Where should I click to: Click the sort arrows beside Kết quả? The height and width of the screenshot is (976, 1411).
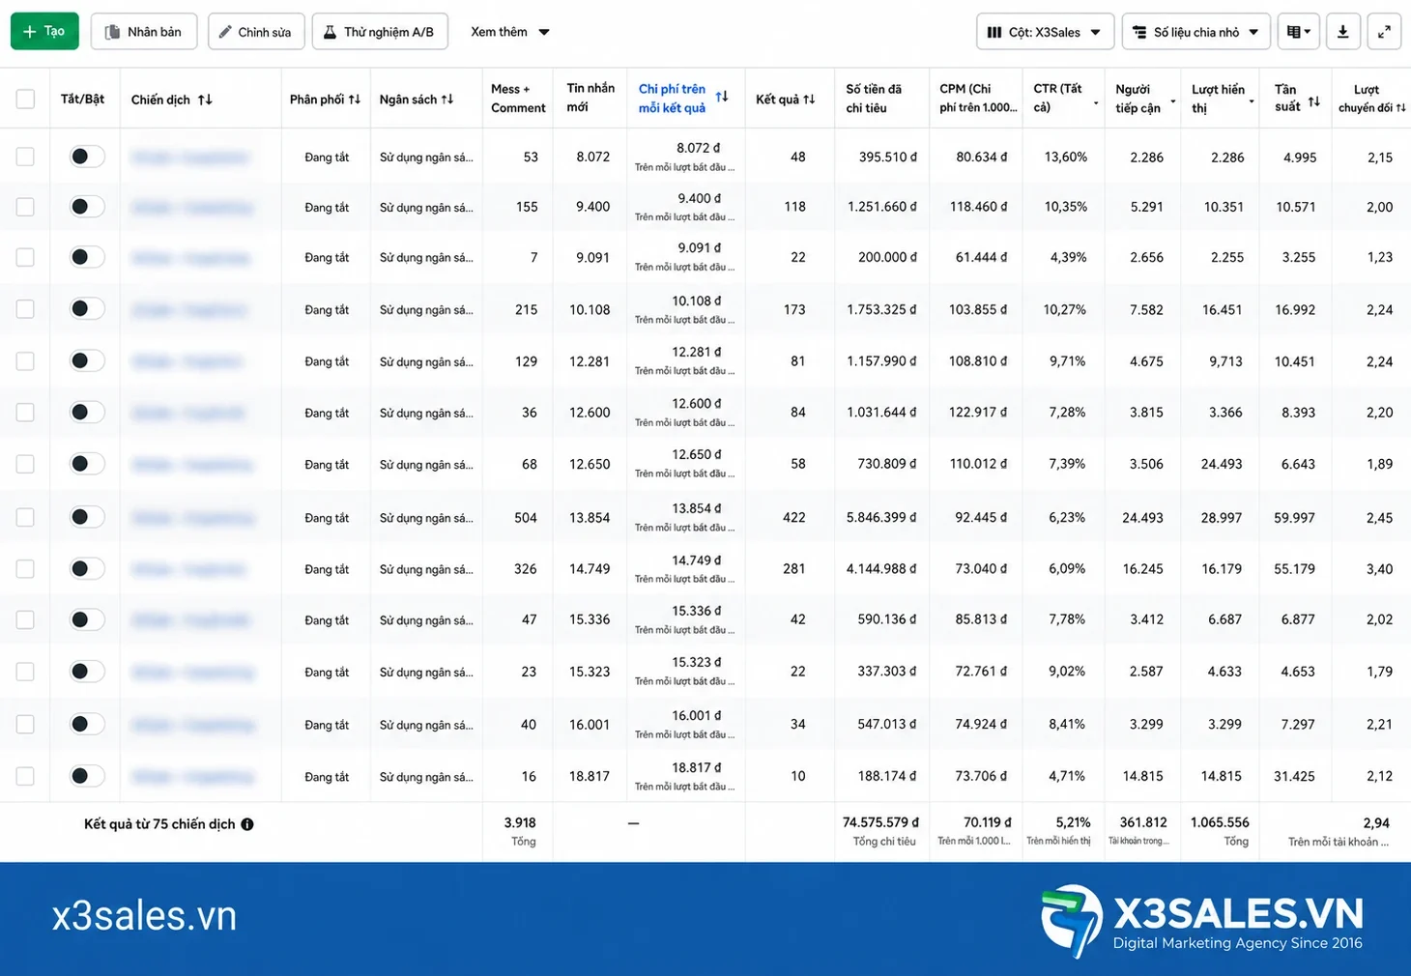pos(809,100)
